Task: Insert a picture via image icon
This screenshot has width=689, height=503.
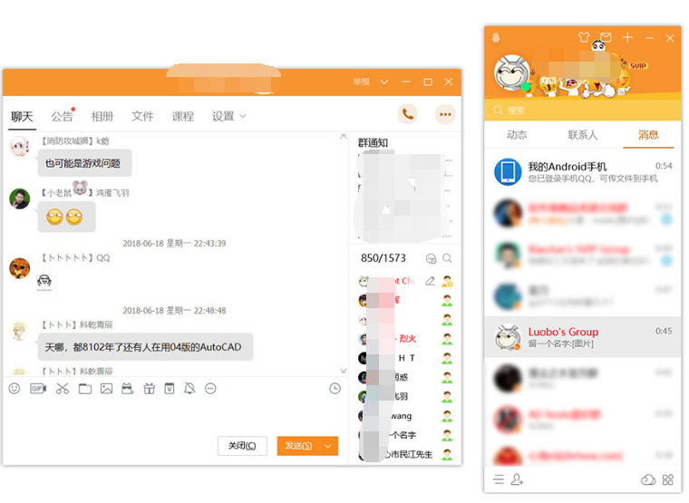Action: point(106,388)
